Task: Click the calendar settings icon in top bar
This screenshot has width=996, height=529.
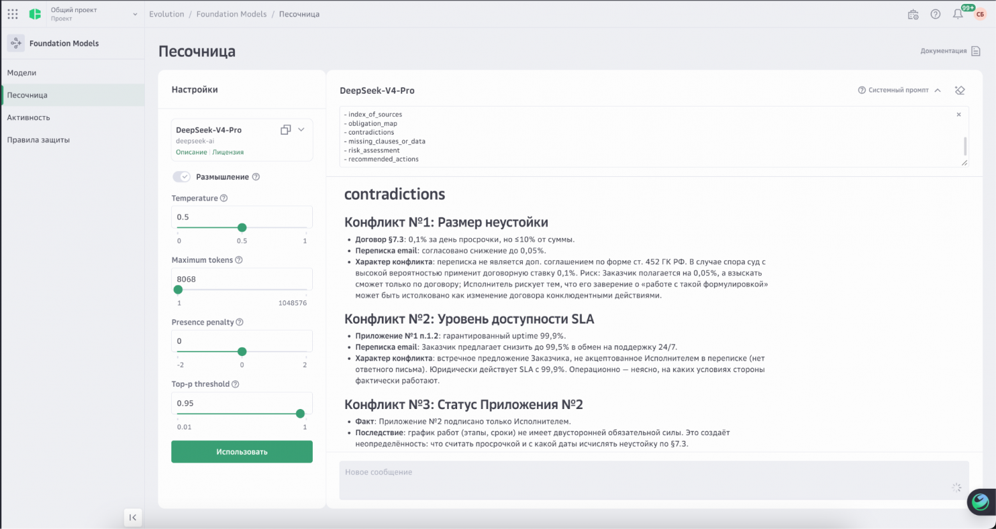Action: coord(913,14)
